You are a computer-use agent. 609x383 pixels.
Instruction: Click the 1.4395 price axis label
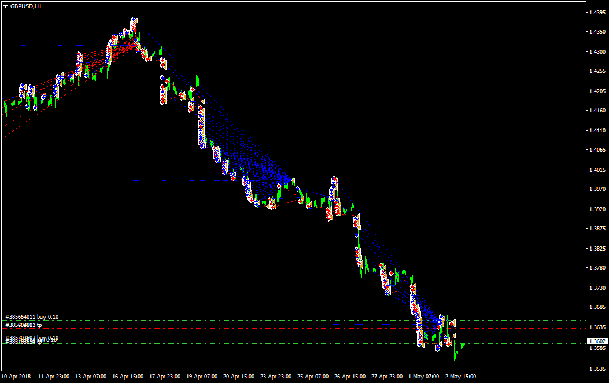pos(597,12)
